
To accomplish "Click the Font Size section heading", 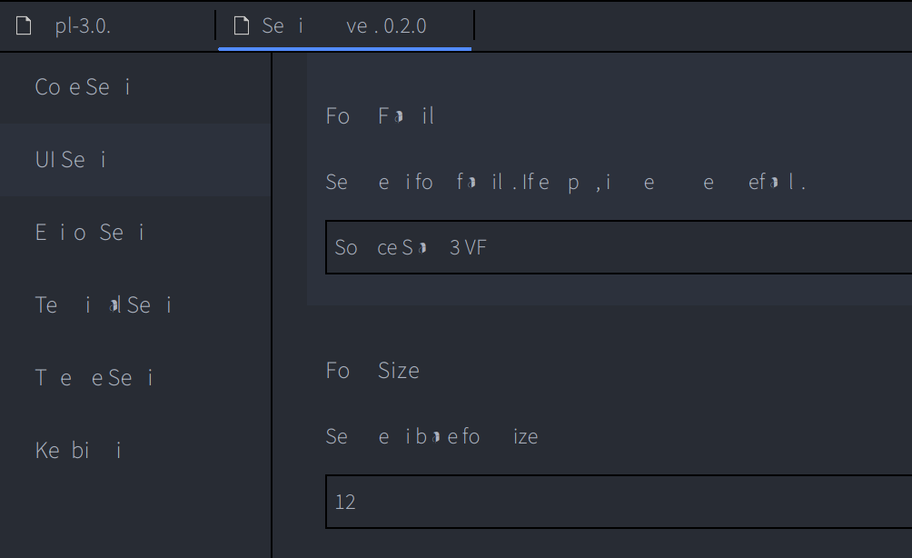I will (372, 370).
